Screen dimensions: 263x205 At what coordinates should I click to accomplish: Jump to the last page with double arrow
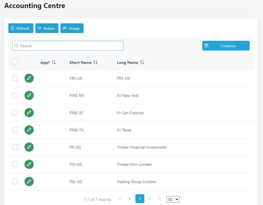pos(160,199)
